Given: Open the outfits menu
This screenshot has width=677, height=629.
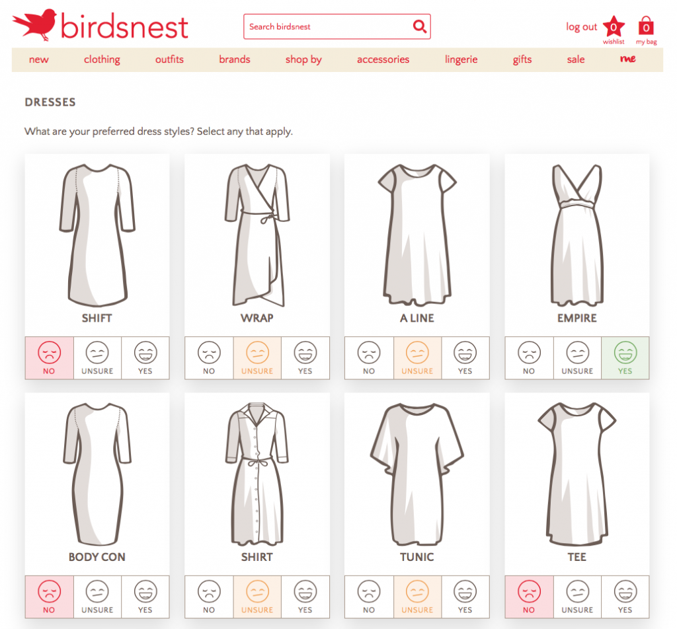Looking at the screenshot, I should 169,59.
